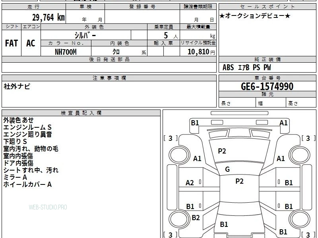Click the ★オークションデビュー★ sales point text
Image resolution: width=318 pixels, height=238 pixels.
pyautogui.click(x=255, y=16)
